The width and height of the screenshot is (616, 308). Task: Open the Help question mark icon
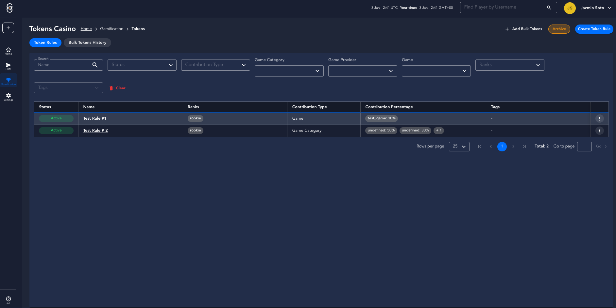coord(9,300)
